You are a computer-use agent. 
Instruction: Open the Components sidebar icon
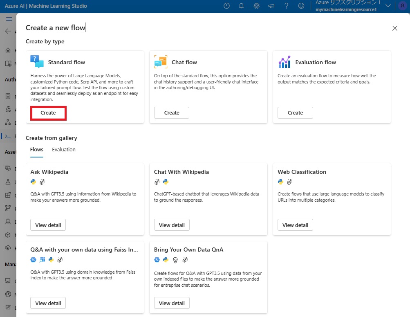[x=8, y=195]
